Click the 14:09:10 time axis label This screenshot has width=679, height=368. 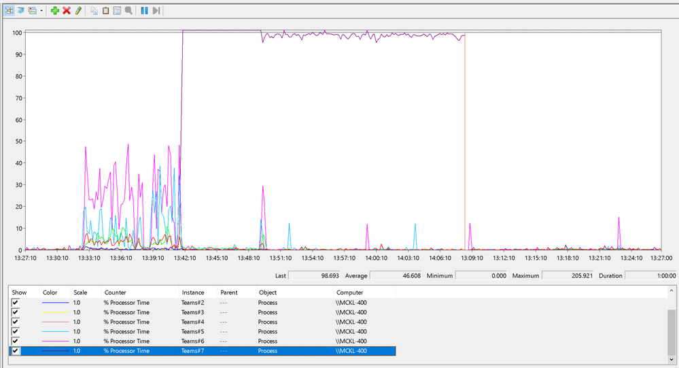click(x=472, y=258)
